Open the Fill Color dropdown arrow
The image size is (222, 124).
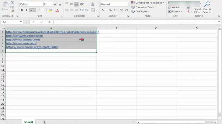pyautogui.click(x=53, y=10)
